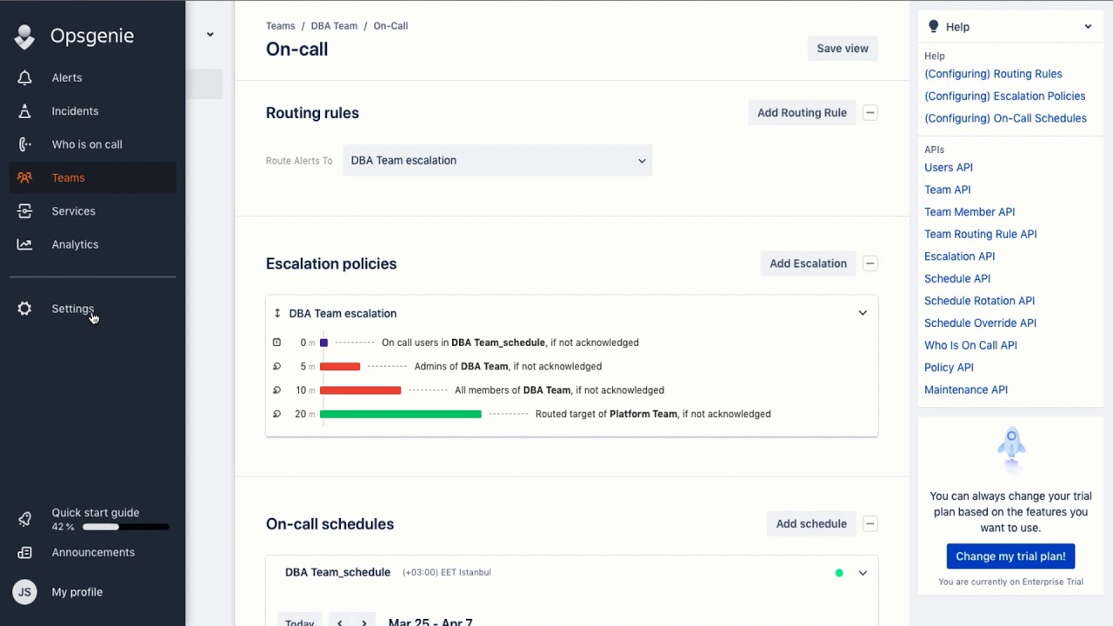Click the green status dot of DBA Team_schedule

click(x=839, y=573)
